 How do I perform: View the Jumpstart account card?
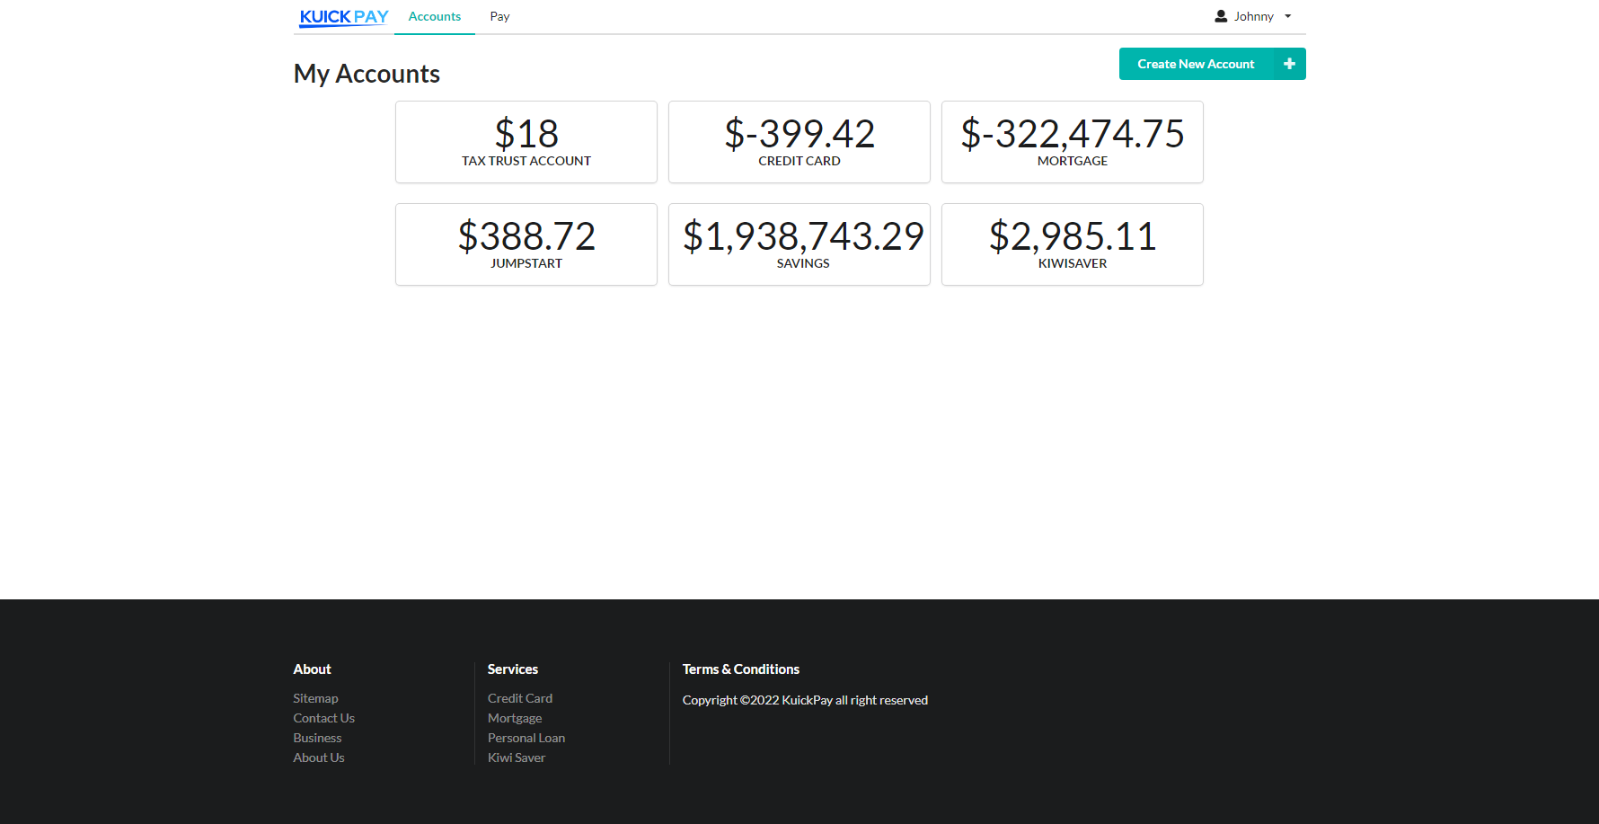point(526,244)
